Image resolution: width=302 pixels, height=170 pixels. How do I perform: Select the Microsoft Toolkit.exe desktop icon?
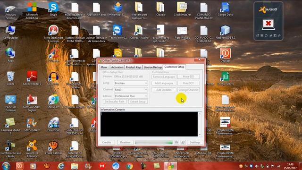[32, 10]
